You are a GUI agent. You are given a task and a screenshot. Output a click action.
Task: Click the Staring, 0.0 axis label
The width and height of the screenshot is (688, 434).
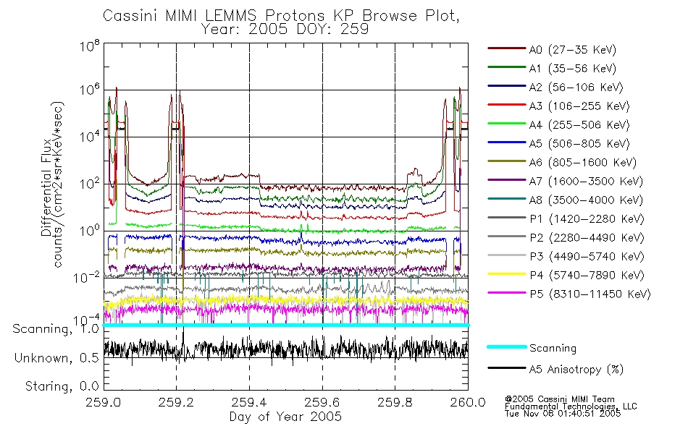point(62,386)
